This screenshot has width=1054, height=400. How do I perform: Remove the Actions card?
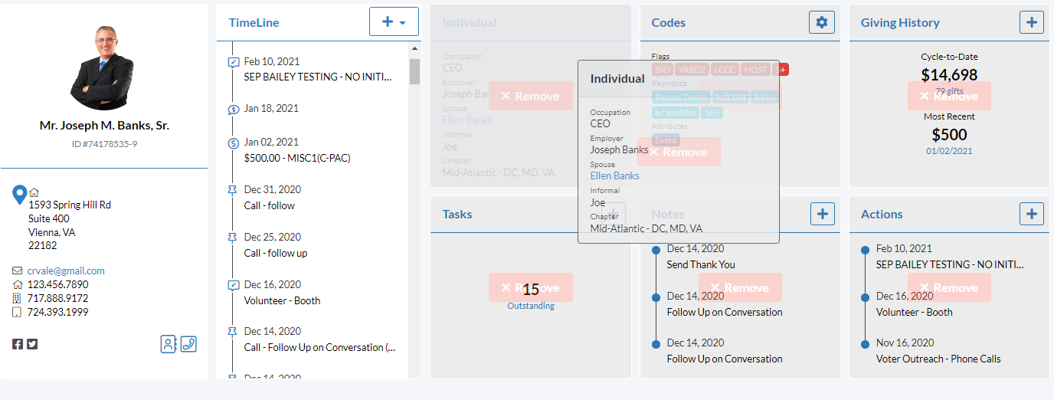(949, 287)
